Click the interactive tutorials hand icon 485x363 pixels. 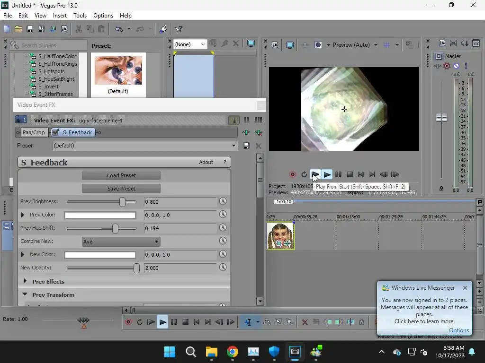(163, 29)
